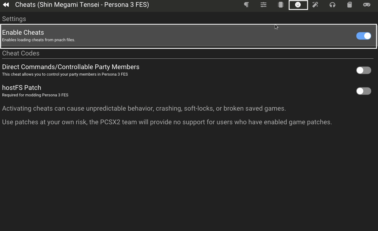Screen dimensions: 378x231
Task: Open audio settings with the headphones icon
Action: pos(332,5)
